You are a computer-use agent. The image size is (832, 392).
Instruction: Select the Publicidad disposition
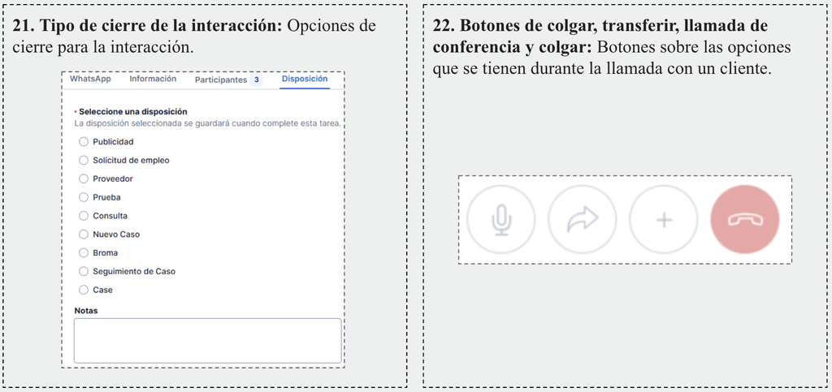click(84, 142)
